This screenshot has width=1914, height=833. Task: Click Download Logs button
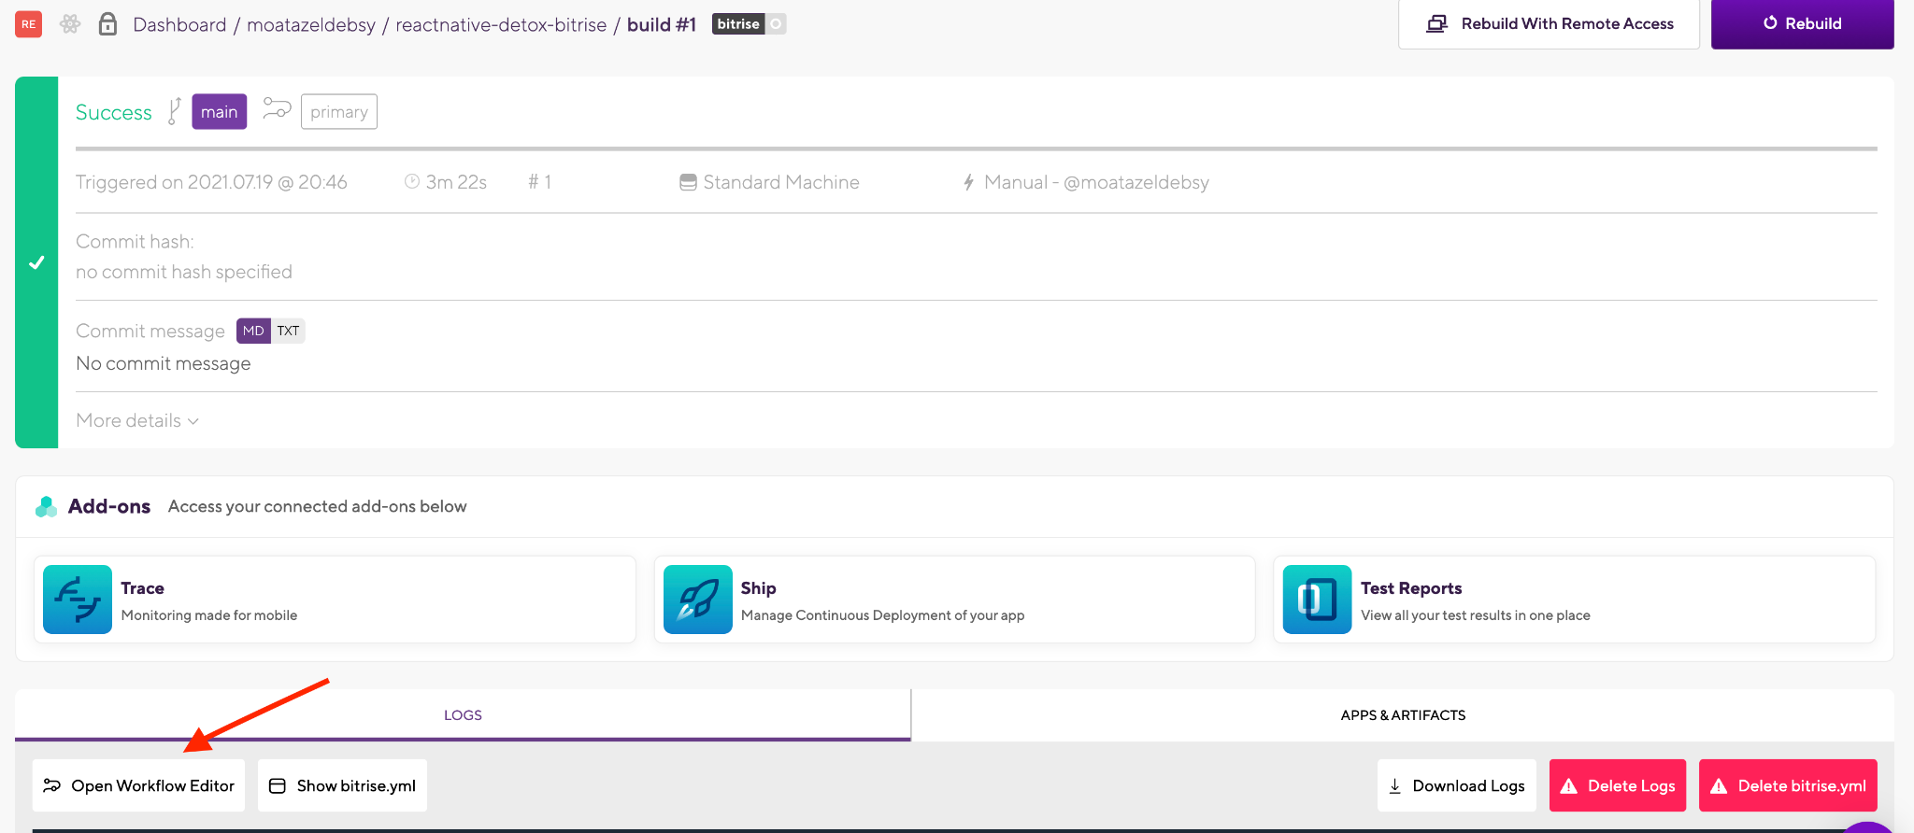tap(1457, 785)
